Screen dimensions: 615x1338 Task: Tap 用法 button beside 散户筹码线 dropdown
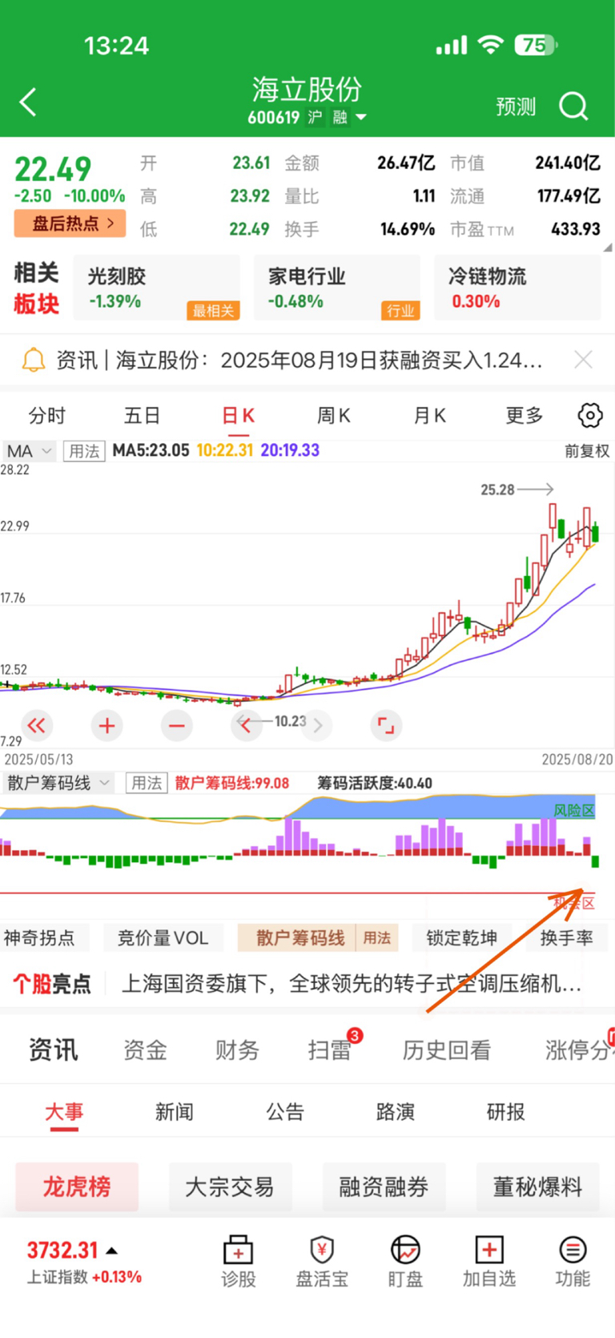(147, 783)
